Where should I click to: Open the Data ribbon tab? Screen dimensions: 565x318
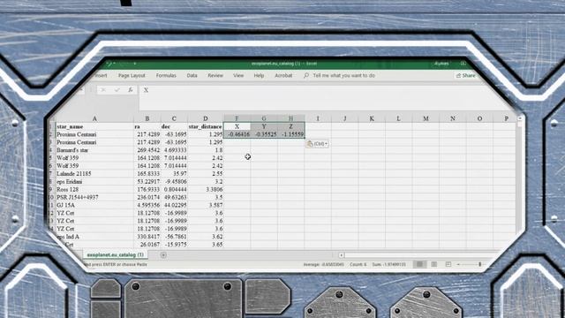click(192, 75)
